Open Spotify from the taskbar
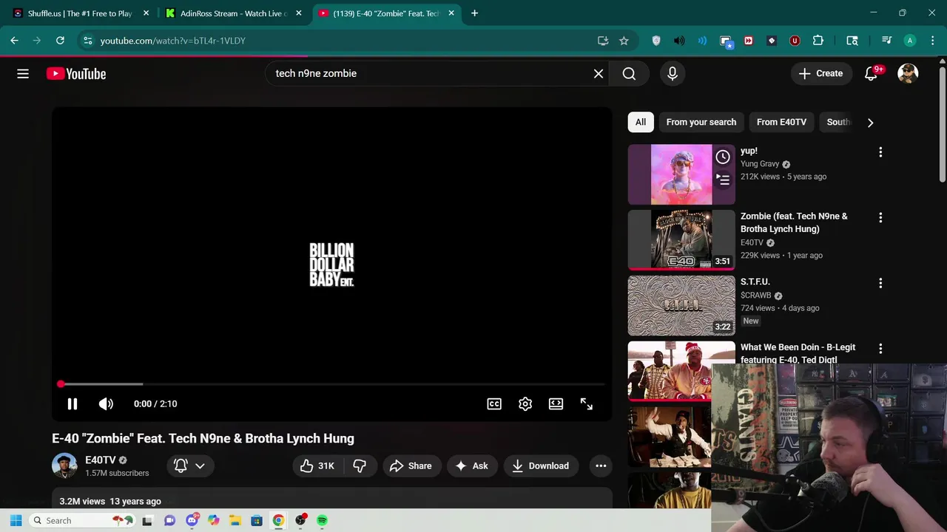947x532 pixels. click(322, 521)
